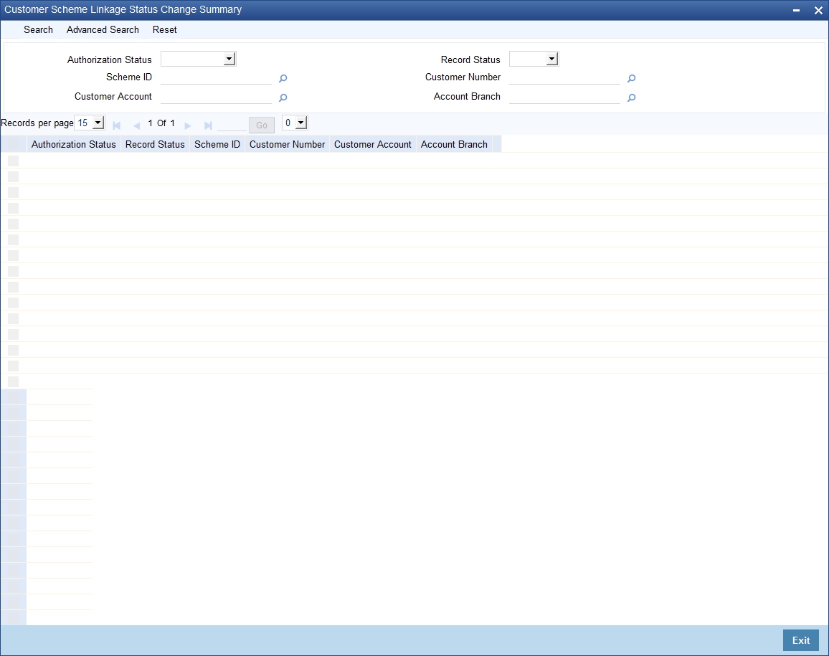Focus the Account Branch input field

(x=564, y=98)
